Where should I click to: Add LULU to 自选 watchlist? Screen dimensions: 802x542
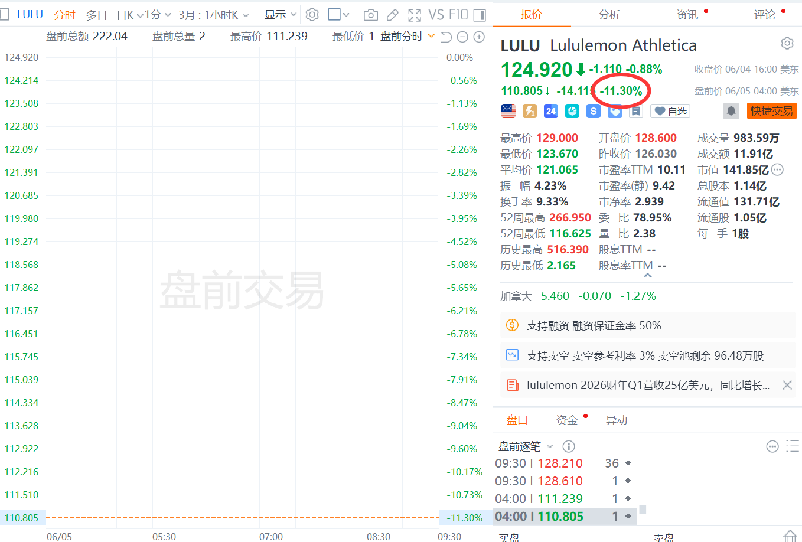[670, 111]
